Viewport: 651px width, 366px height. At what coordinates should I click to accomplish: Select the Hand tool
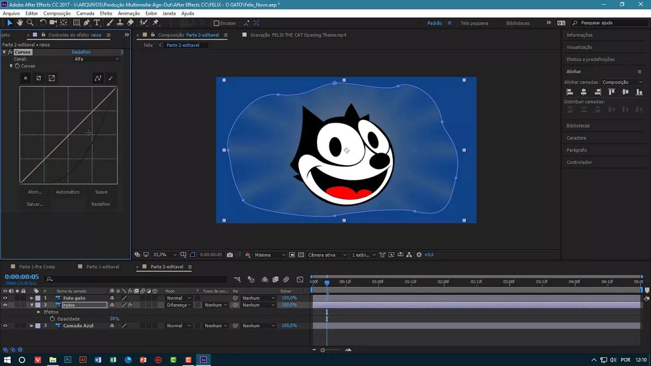click(20, 23)
